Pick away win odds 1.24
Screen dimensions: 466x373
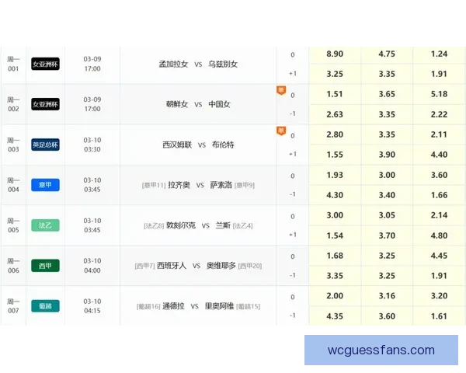click(440, 54)
